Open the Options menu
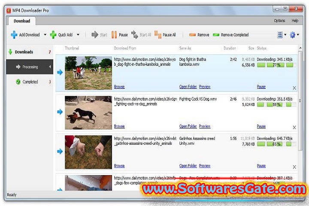 coord(279,21)
